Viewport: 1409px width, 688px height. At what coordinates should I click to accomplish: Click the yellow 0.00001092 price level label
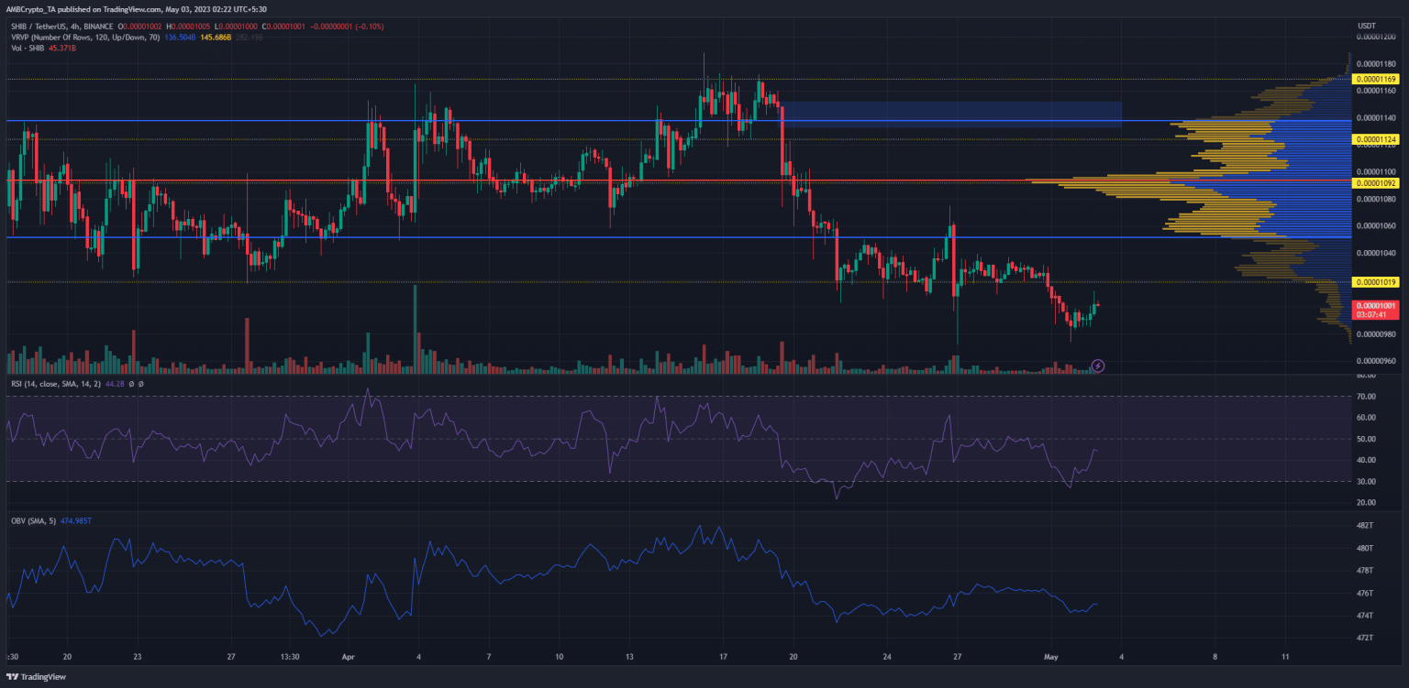pos(1376,183)
